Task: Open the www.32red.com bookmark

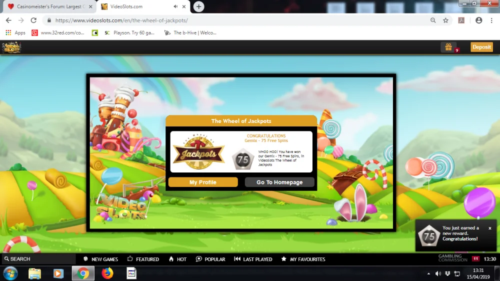Action: click(x=58, y=32)
